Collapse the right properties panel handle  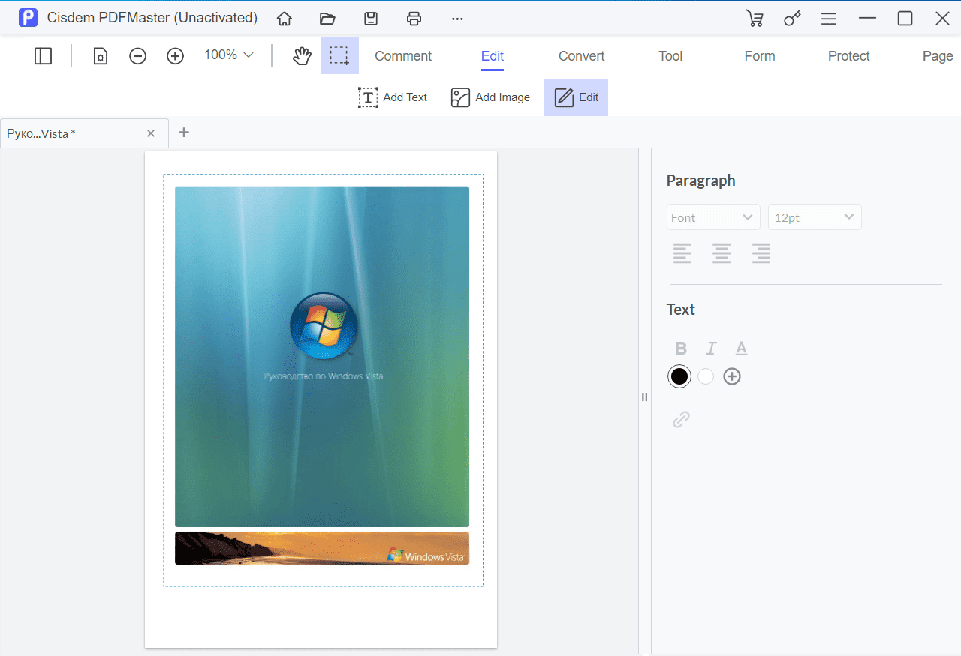(x=644, y=397)
